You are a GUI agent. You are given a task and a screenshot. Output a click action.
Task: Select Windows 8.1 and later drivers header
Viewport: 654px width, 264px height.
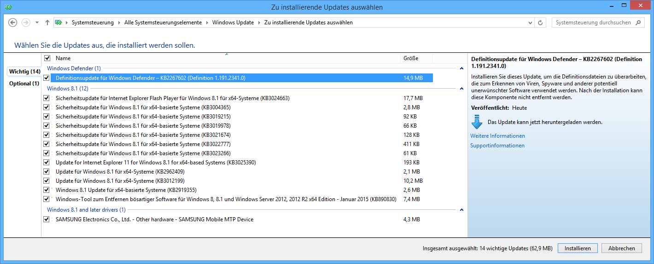pos(86,210)
